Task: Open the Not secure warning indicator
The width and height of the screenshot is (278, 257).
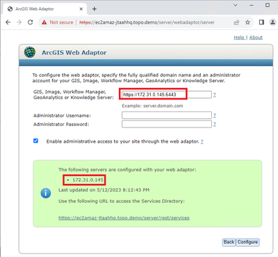Action: 57,22
